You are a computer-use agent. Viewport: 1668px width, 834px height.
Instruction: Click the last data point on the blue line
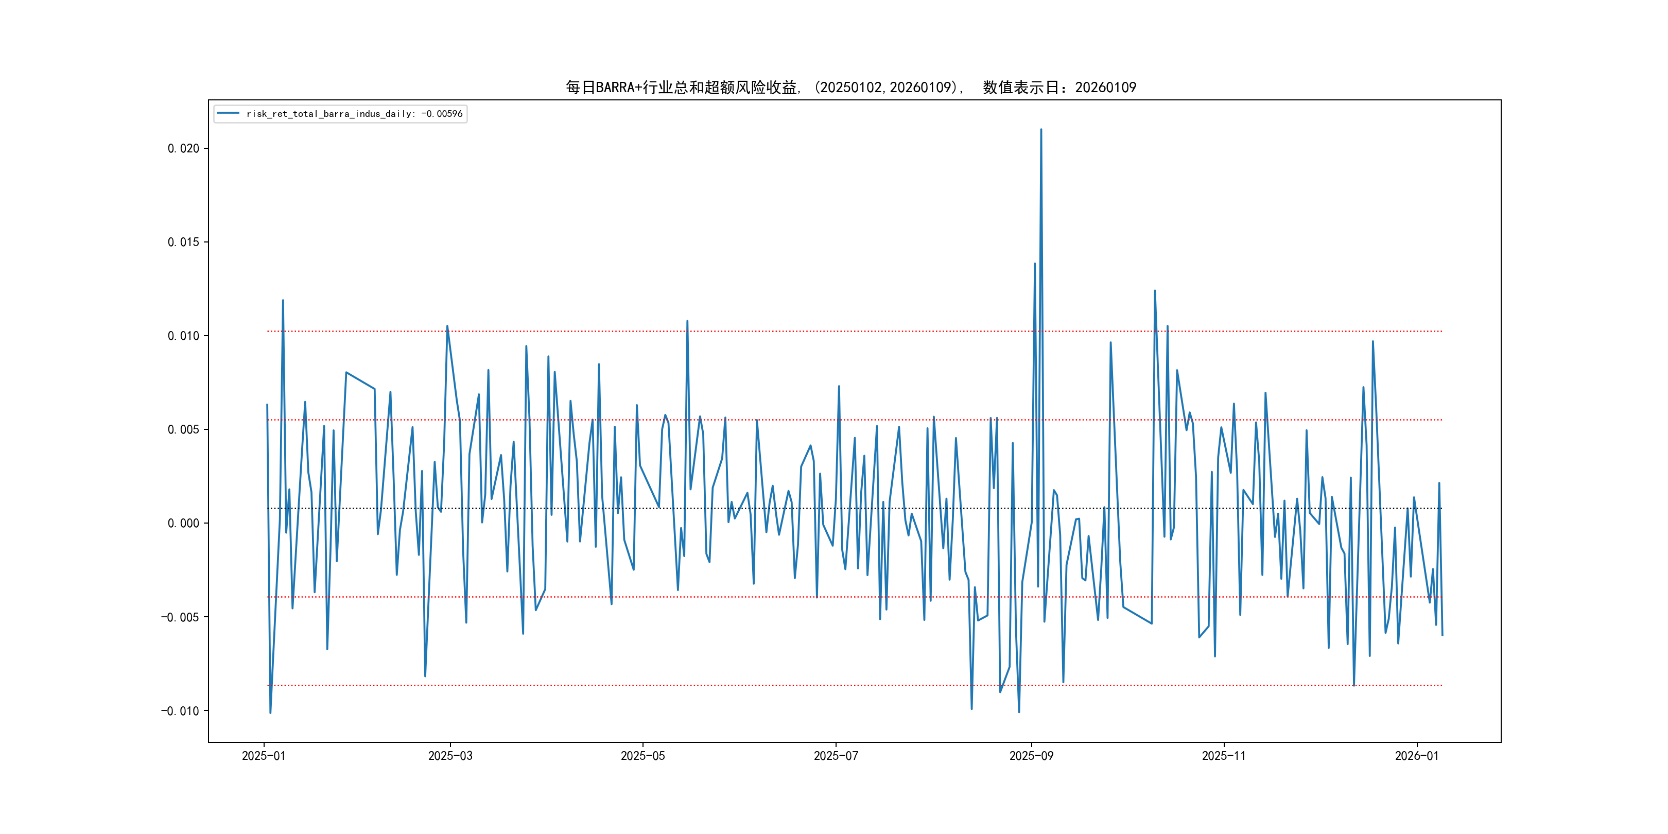[x=1442, y=635]
